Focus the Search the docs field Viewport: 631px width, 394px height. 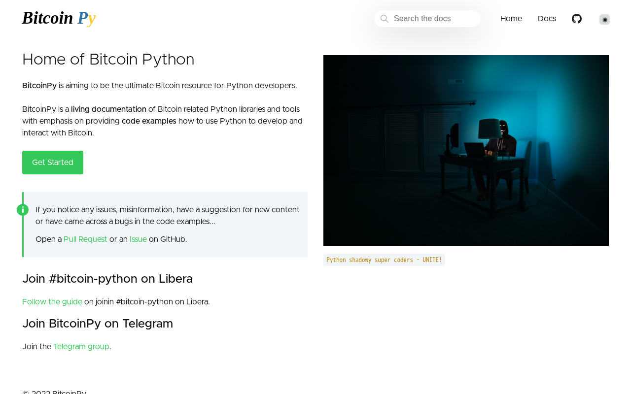point(434,19)
